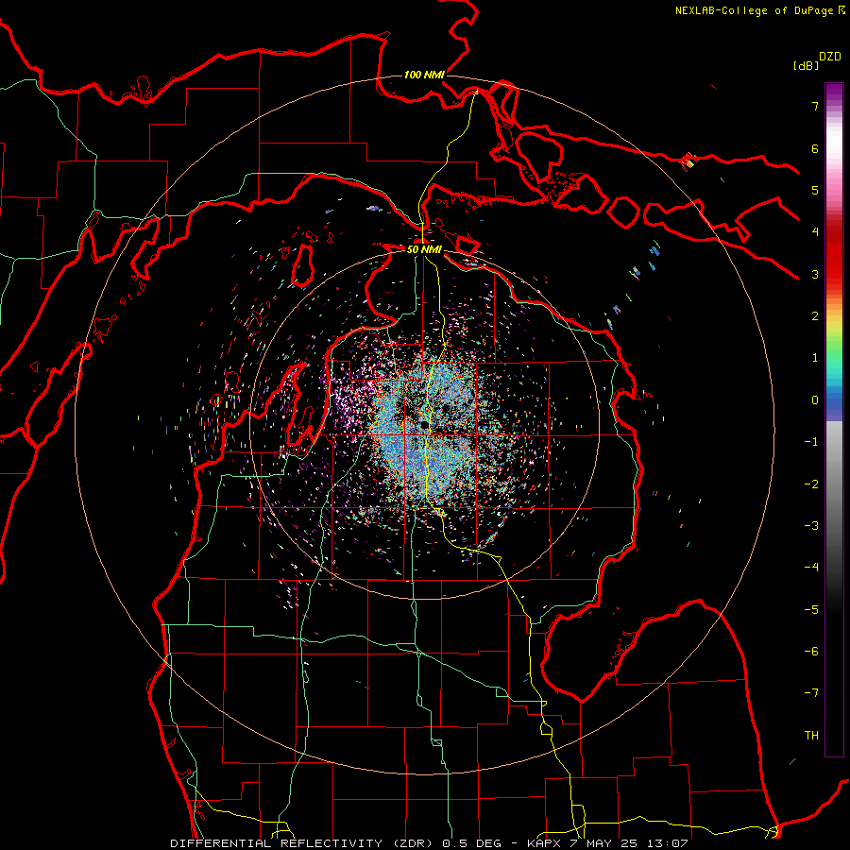Click the 4 dB value on the color scale
The height and width of the screenshot is (850, 850).
click(x=815, y=232)
